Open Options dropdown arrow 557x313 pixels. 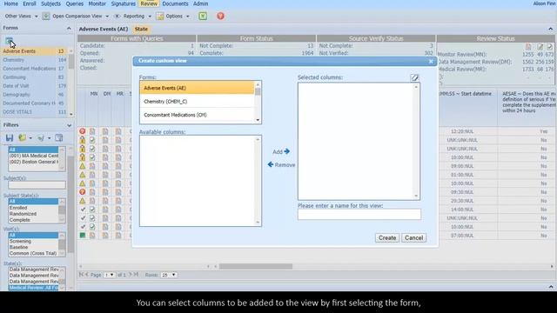tap(188, 17)
